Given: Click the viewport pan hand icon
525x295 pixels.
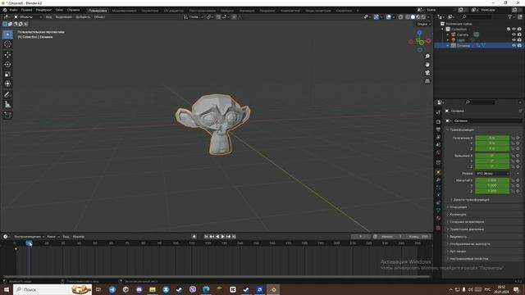Looking at the screenshot, I should [427, 65].
